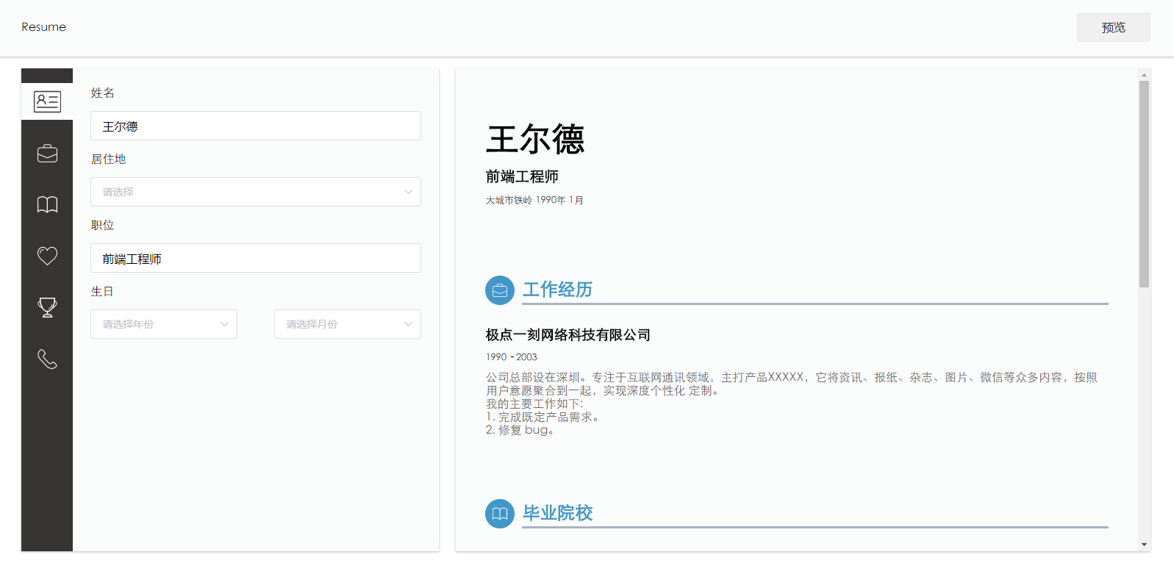Click the 生日 field label
1174x563 pixels.
tap(102, 291)
